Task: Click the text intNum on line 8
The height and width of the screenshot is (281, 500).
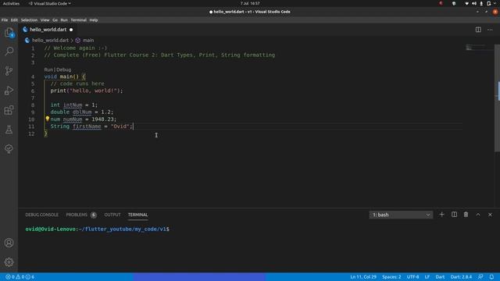Action: (73, 105)
